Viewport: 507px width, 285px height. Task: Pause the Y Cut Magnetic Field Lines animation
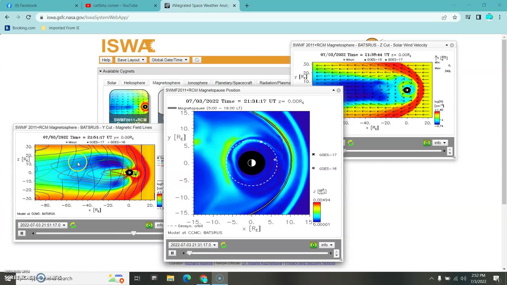[22, 233]
